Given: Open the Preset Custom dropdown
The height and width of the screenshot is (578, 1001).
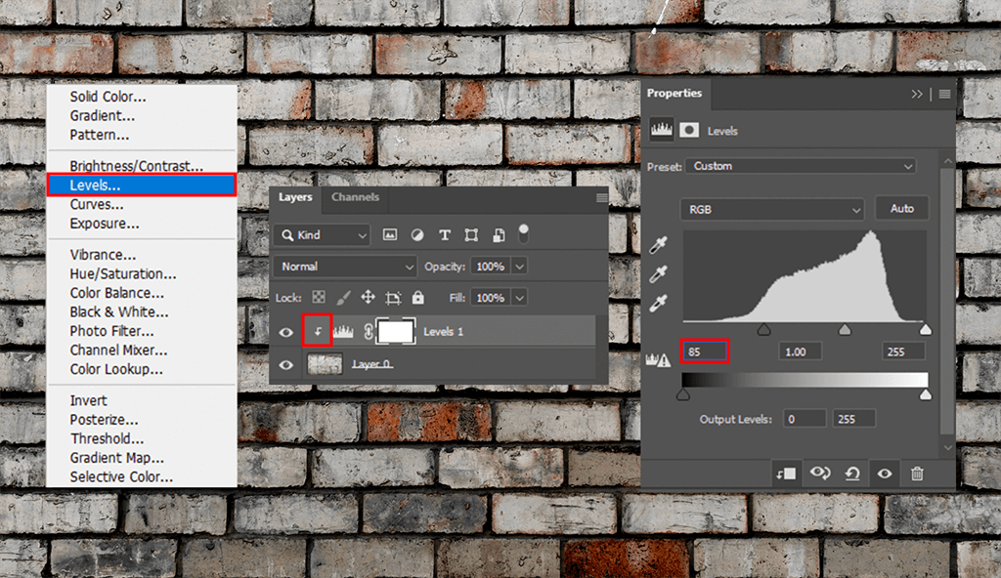Looking at the screenshot, I should click(x=801, y=166).
